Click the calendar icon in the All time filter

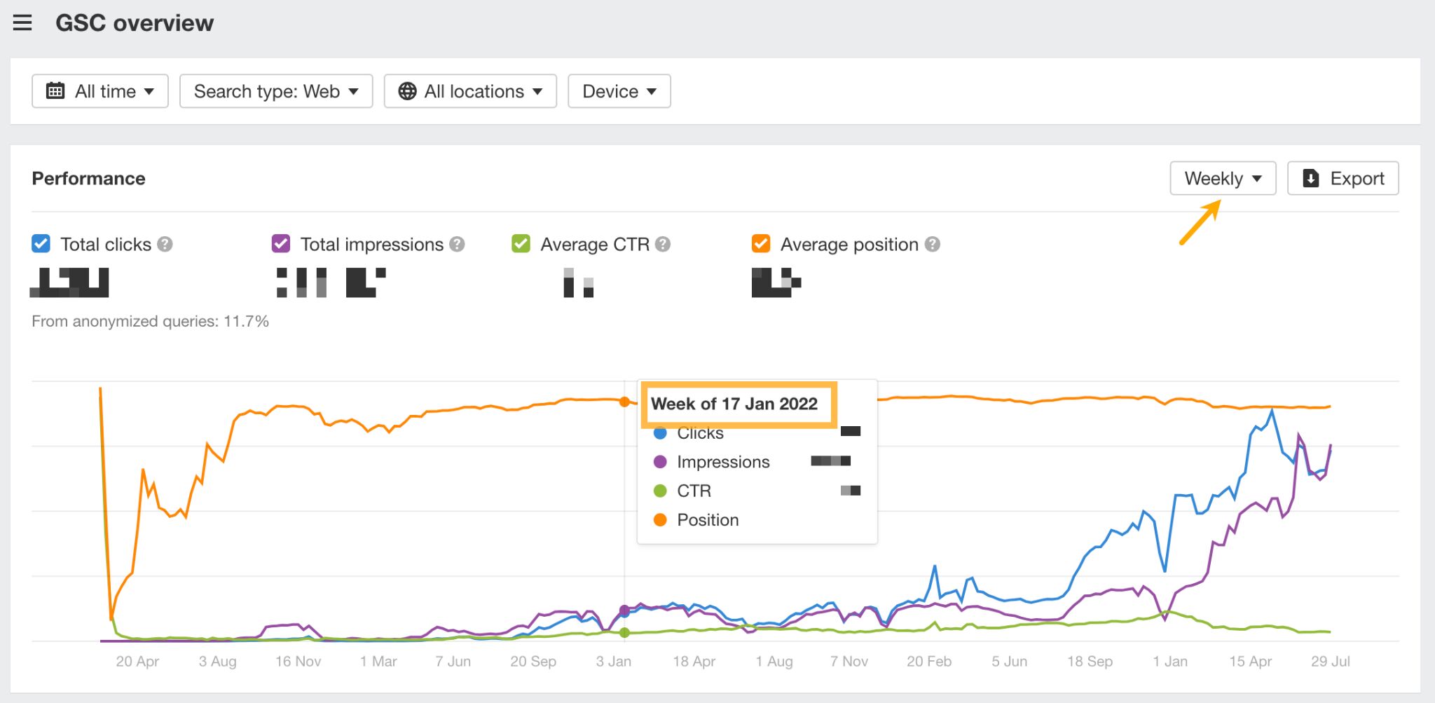pyautogui.click(x=56, y=90)
